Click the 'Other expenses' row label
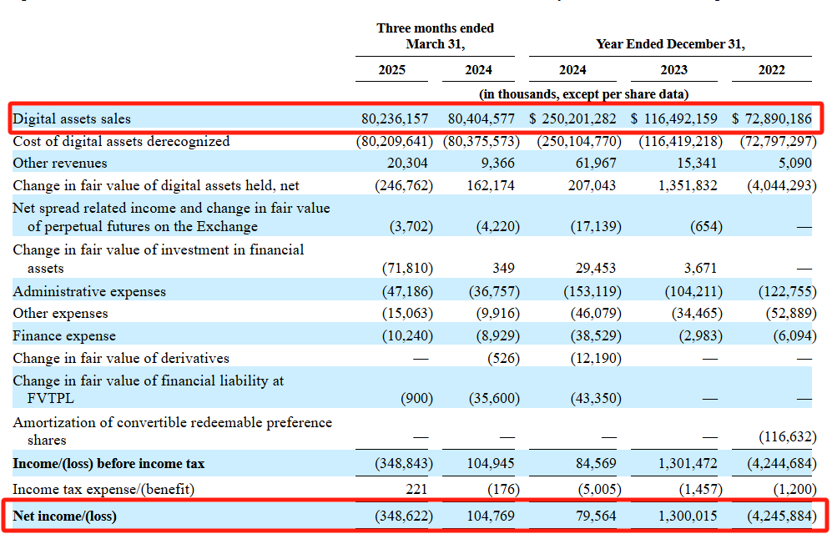Image resolution: width=832 pixels, height=534 pixels. 60,314
